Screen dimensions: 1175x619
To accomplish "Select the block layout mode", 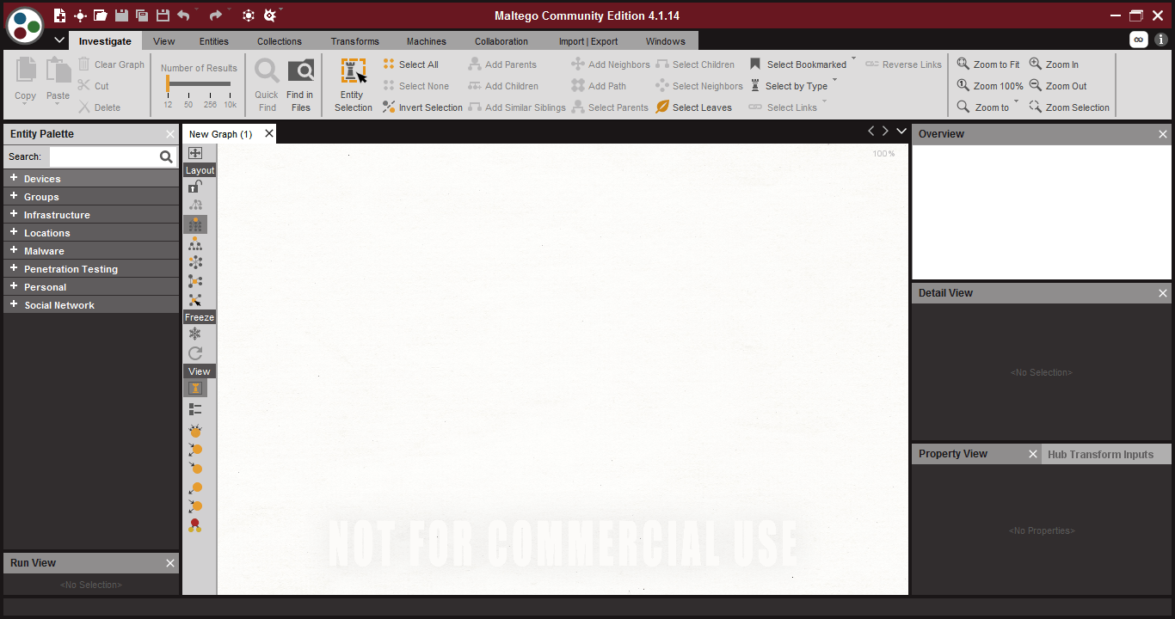I will (x=195, y=224).
